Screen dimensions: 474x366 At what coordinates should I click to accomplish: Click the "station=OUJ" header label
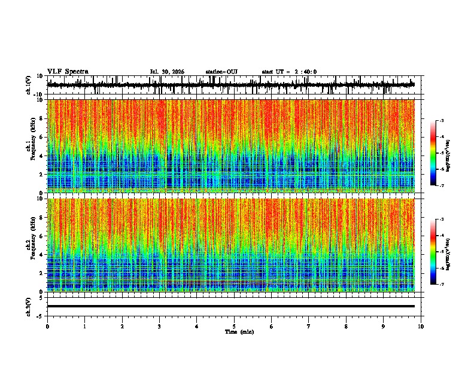[221, 72]
